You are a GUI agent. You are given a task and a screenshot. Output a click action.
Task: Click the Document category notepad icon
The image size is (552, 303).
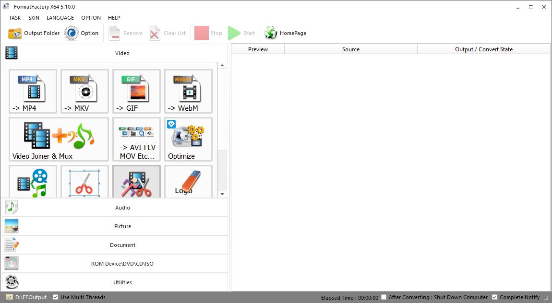[x=11, y=245]
